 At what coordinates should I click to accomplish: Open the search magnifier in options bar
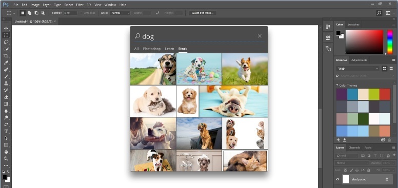coord(379,13)
